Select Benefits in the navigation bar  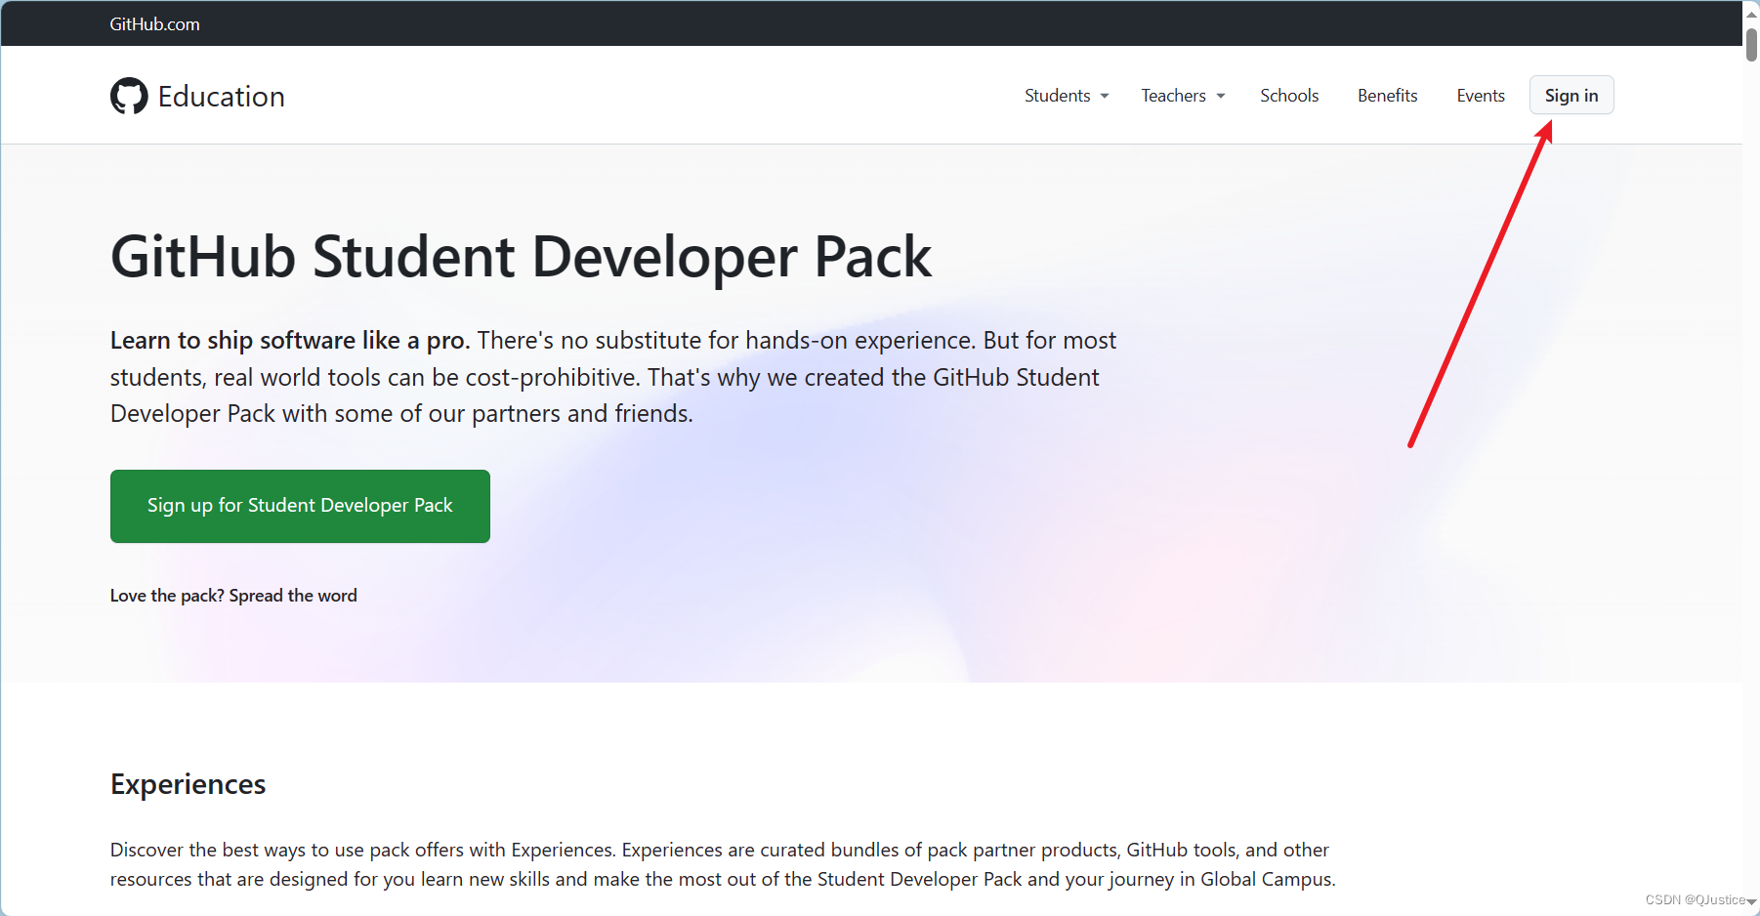point(1387,95)
